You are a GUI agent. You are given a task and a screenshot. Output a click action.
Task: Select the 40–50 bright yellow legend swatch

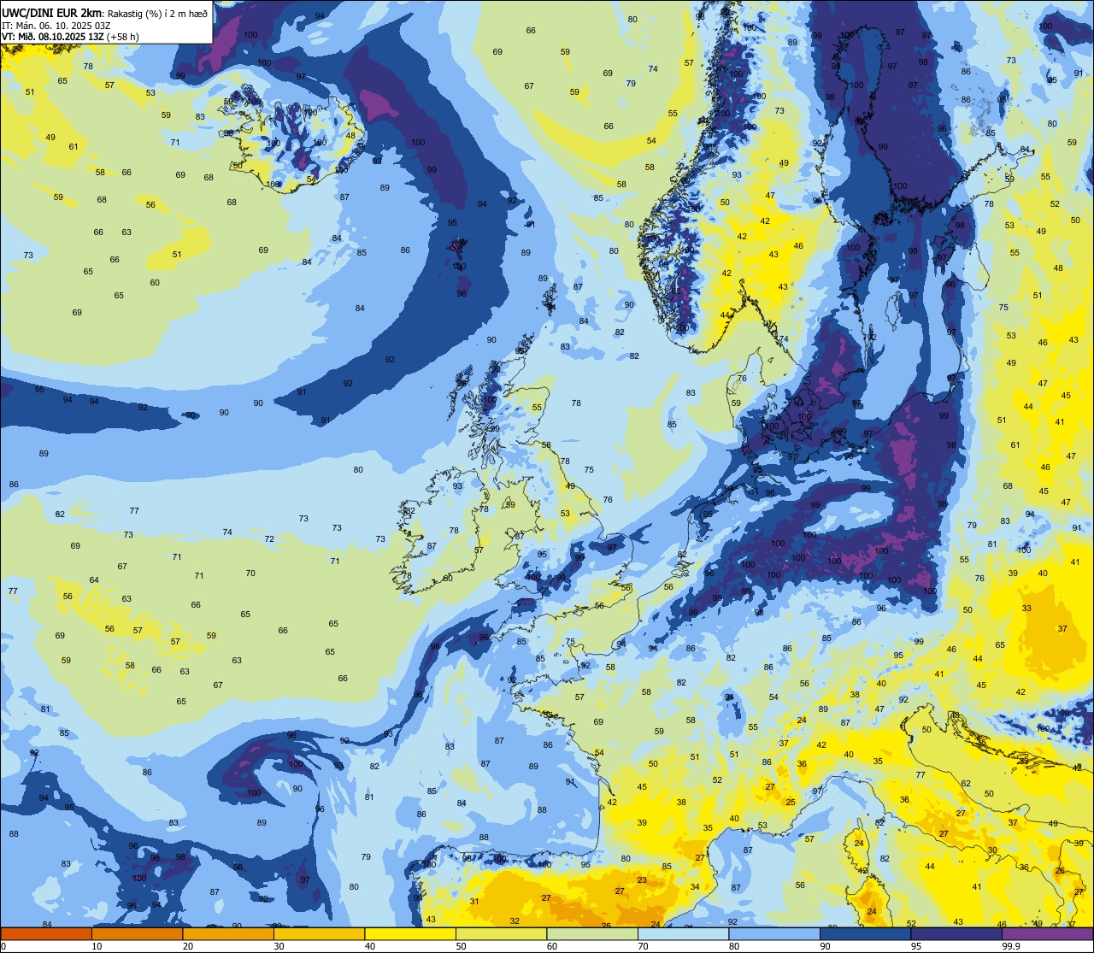(410, 933)
